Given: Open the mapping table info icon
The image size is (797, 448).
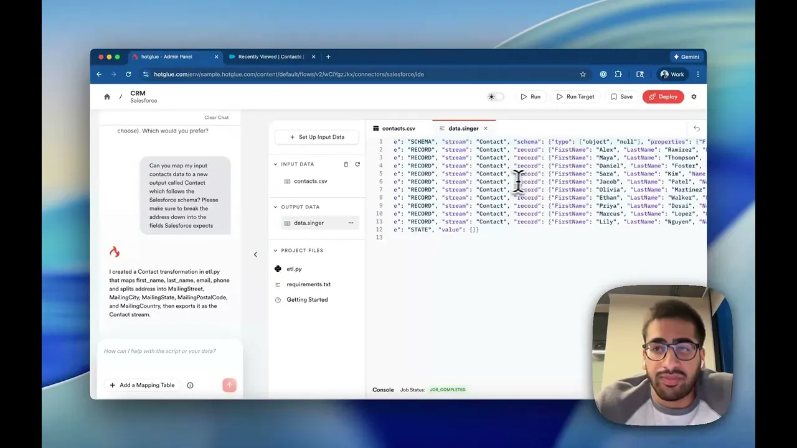Looking at the screenshot, I should point(191,385).
